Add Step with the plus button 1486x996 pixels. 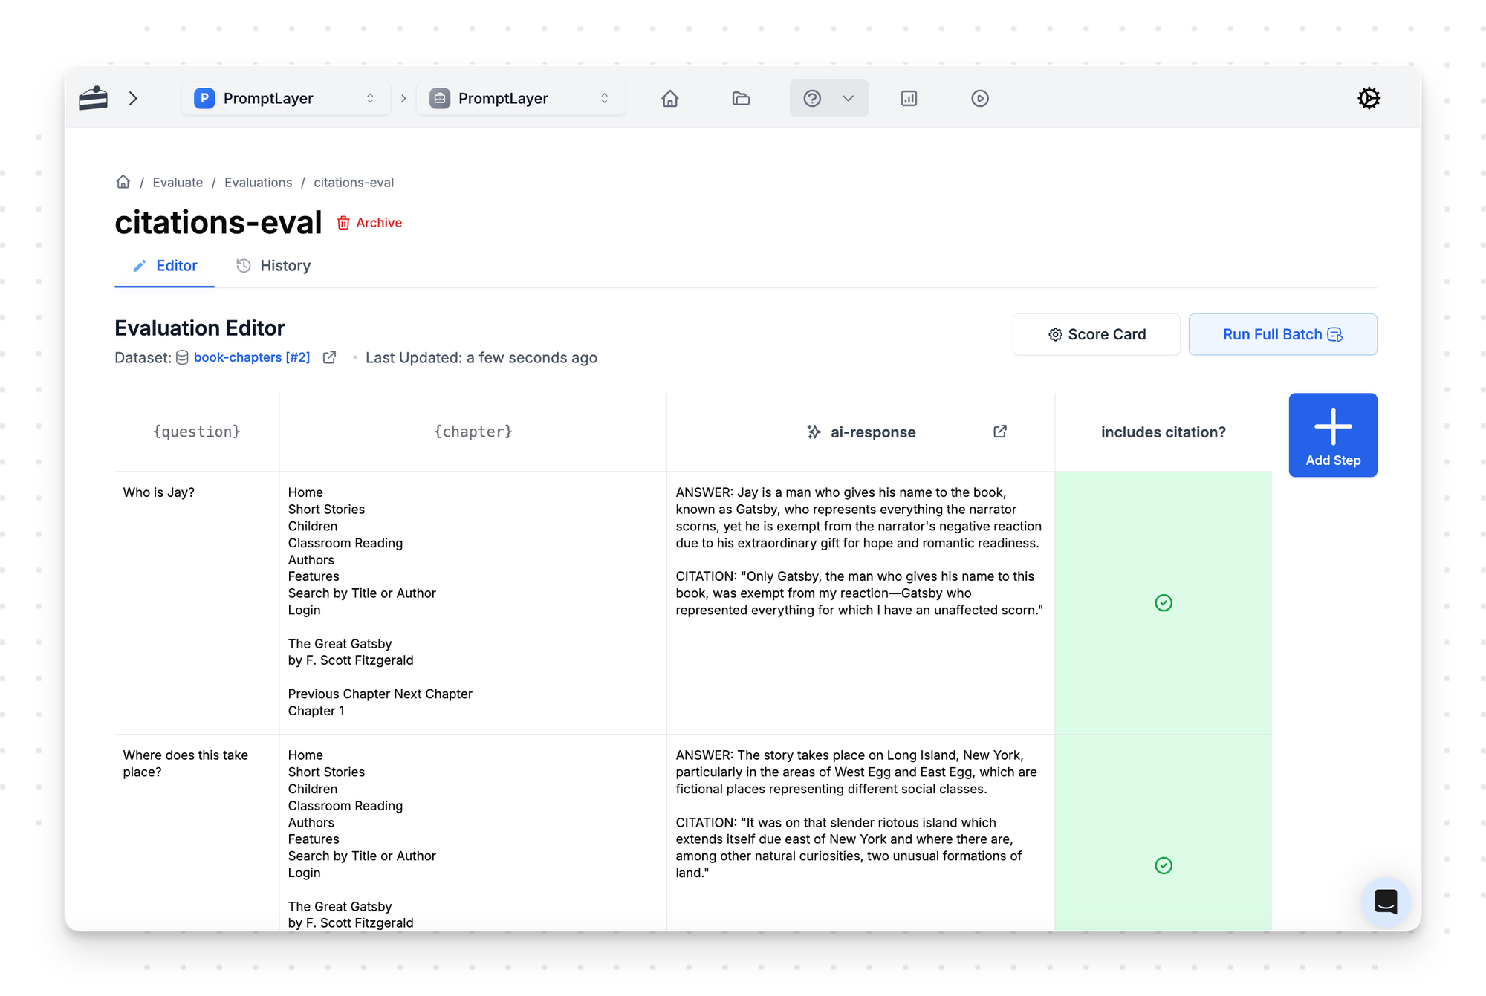coord(1332,435)
